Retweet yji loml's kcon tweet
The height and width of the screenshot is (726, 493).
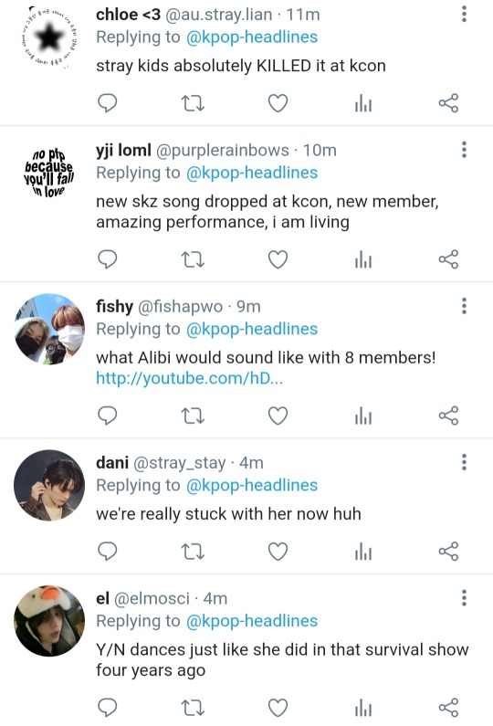[x=193, y=259]
